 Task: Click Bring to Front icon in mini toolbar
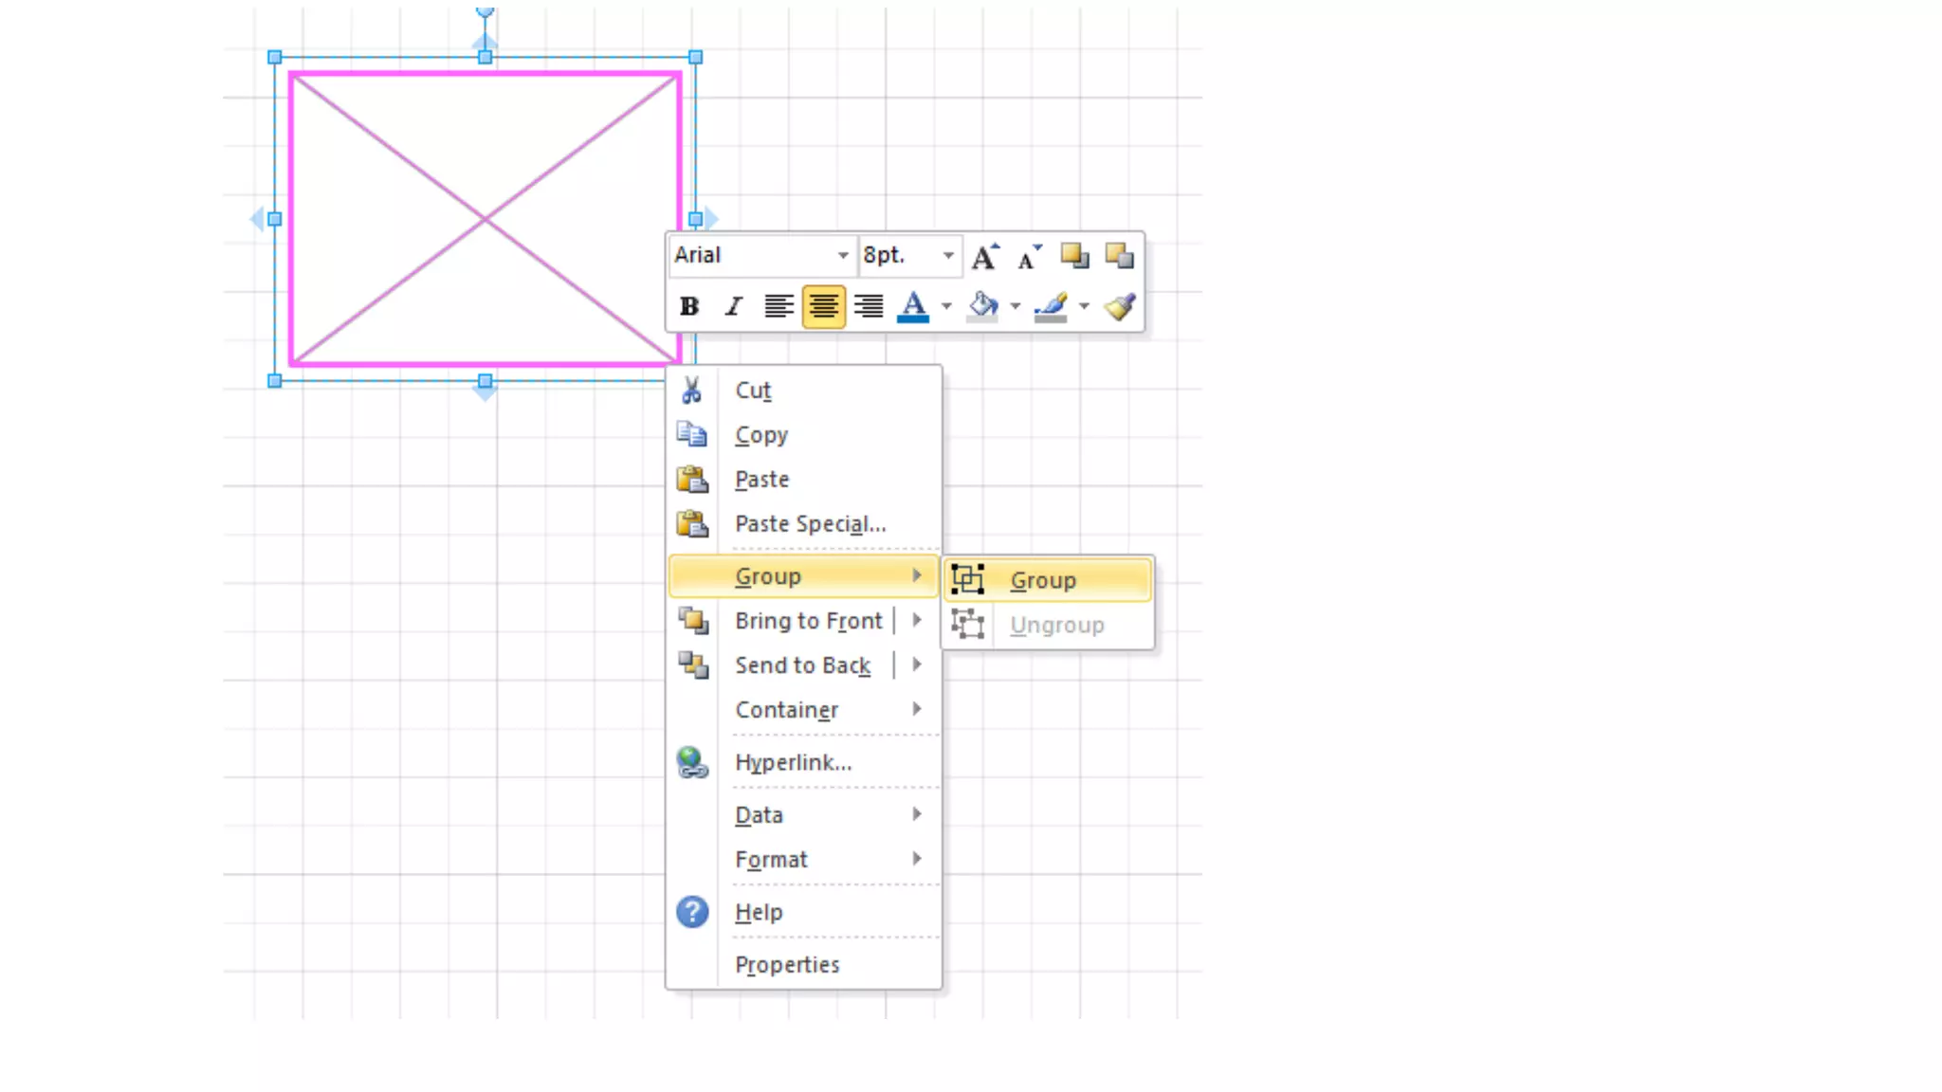point(1074,256)
